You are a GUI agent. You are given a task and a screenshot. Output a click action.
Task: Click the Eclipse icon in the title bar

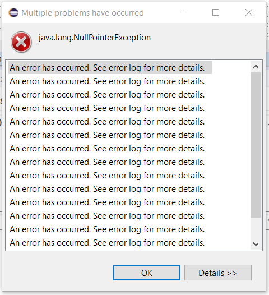(13, 13)
